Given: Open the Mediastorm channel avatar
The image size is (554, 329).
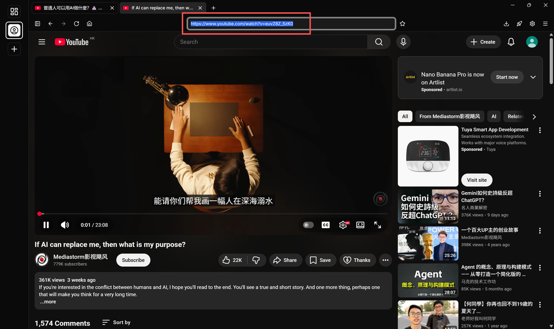Looking at the screenshot, I should click(x=42, y=260).
